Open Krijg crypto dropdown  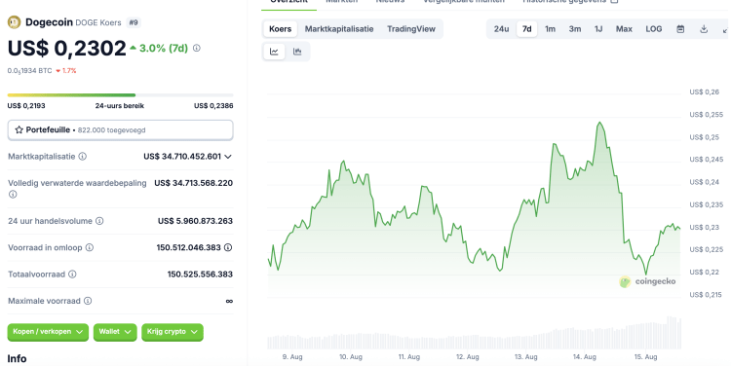(x=172, y=332)
